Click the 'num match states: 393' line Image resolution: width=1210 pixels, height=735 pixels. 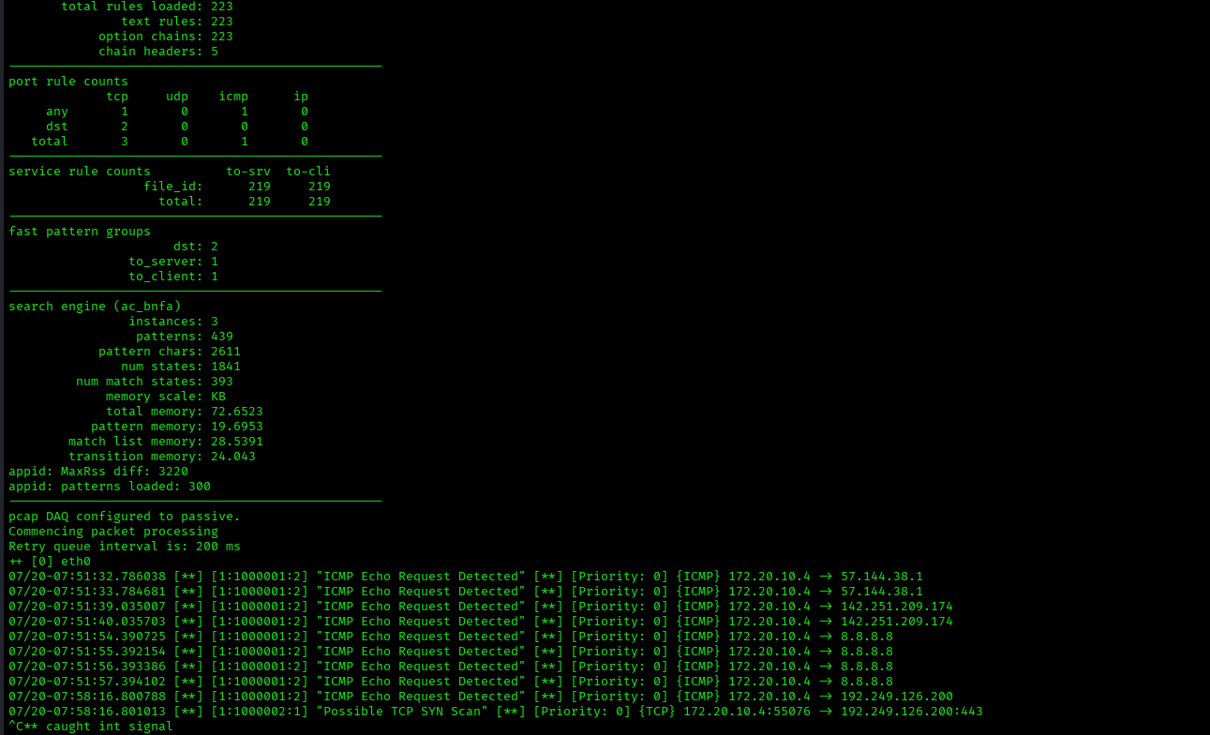pyautogui.click(x=155, y=382)
